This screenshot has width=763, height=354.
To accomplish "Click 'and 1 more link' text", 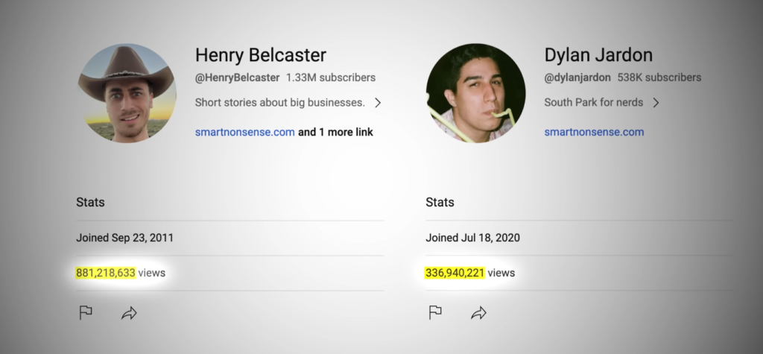I will pos(335,132).
